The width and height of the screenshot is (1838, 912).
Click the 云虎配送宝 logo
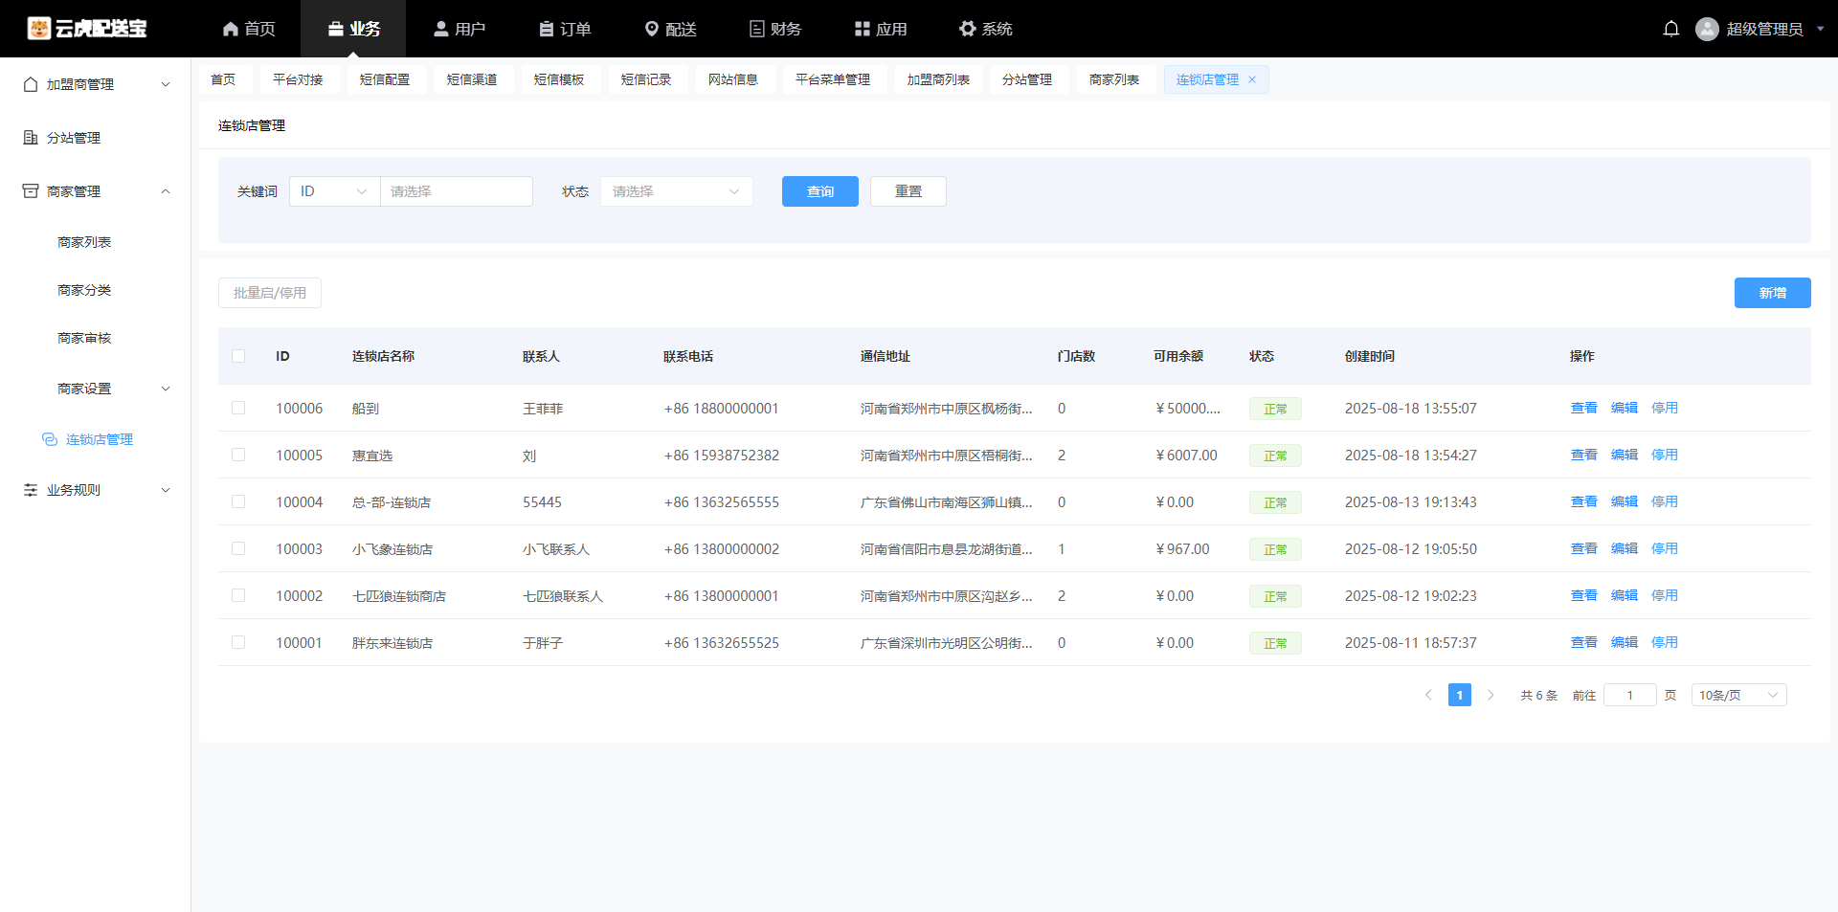87,29
